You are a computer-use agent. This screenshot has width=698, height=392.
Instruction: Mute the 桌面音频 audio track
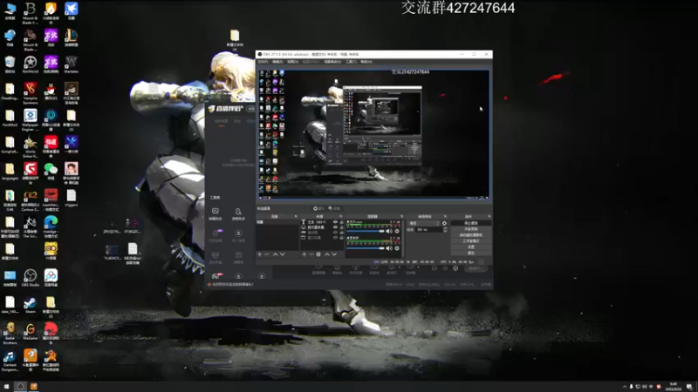pyautogui.click(x=389, y=248)
